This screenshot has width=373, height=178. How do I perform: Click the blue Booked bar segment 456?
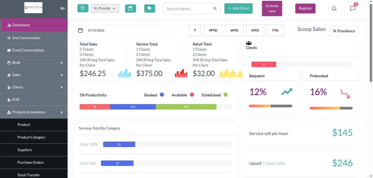tap(133, 107)
